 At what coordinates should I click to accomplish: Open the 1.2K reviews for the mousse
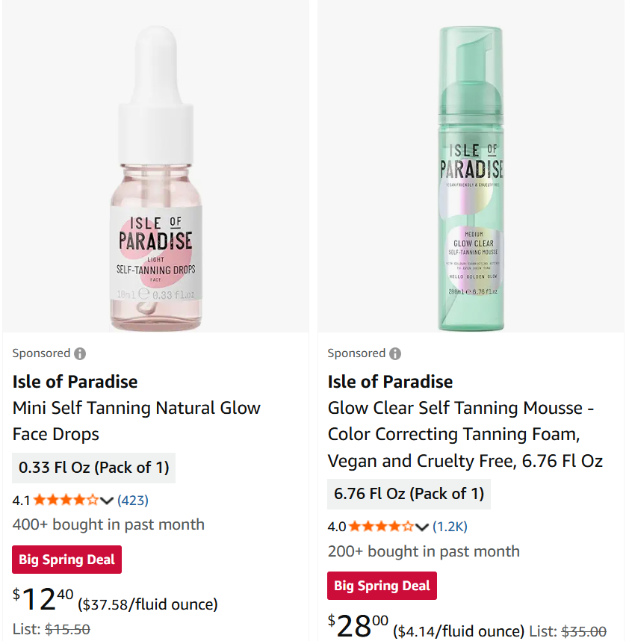(x=449, y=526)
